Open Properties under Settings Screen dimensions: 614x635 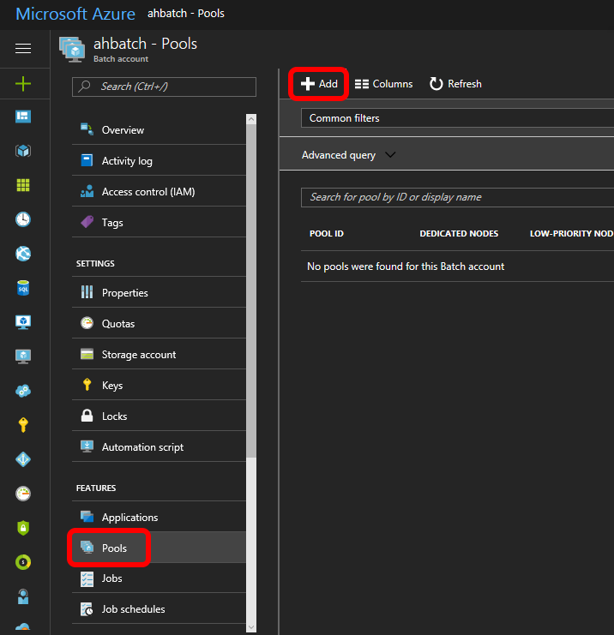coord(159,292)
